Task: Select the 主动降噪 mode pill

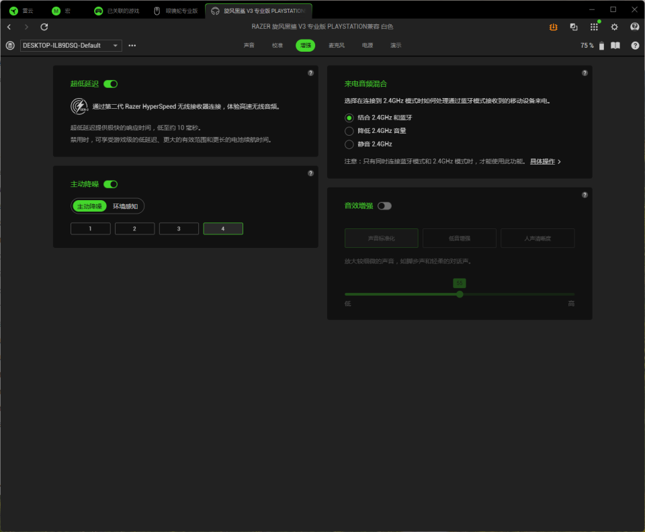Action: tap(89, 206)
